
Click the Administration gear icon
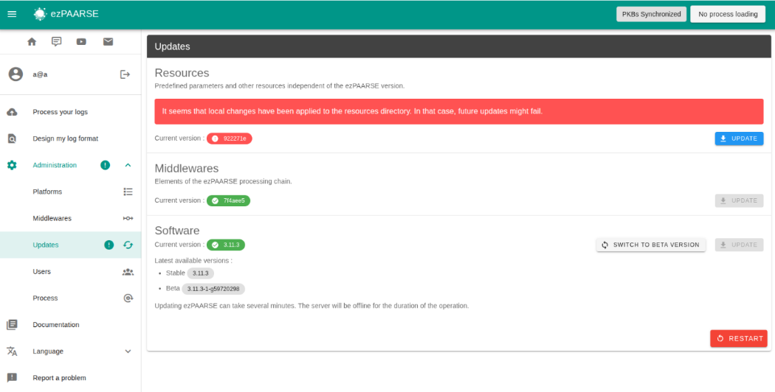12,165
